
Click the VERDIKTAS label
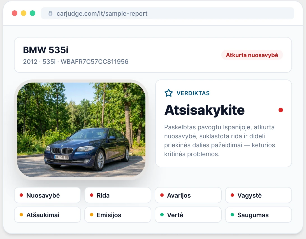coord(193,93)
